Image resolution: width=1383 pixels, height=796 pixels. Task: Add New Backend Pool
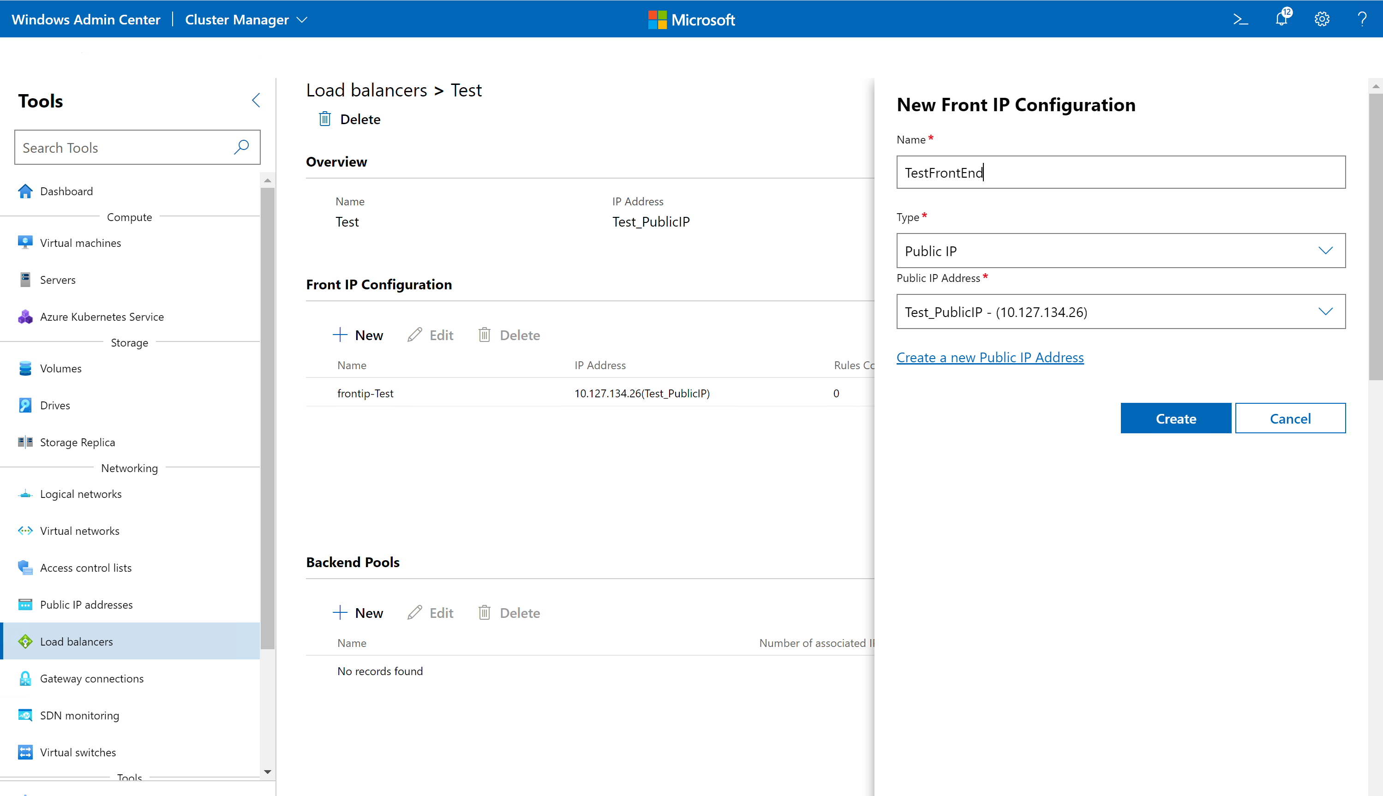click(x=358, y=613)
